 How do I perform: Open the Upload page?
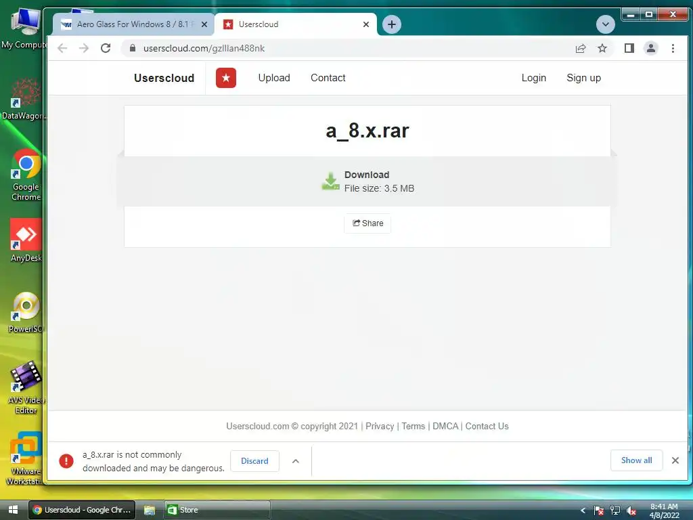coord(274,78)
